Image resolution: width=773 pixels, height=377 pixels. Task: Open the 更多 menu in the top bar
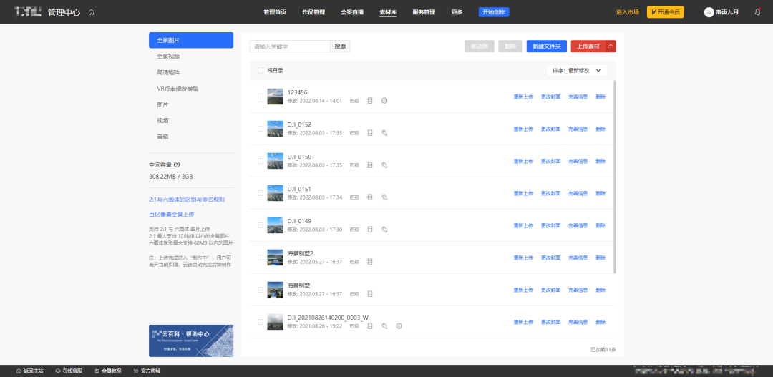(457, 12)
